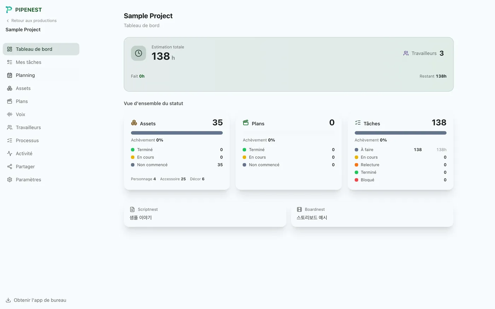
Task: Open Processus section
Action: pyautogui.click(x=41, y=141)
